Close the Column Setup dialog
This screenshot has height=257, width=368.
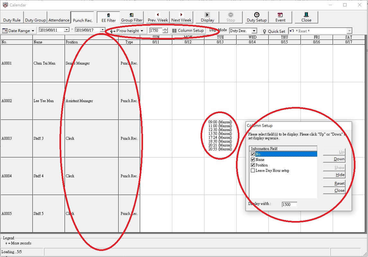(x=334, y=191)
